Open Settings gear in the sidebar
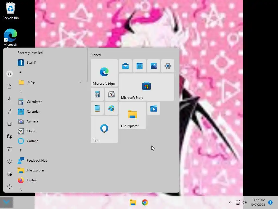 10,161
